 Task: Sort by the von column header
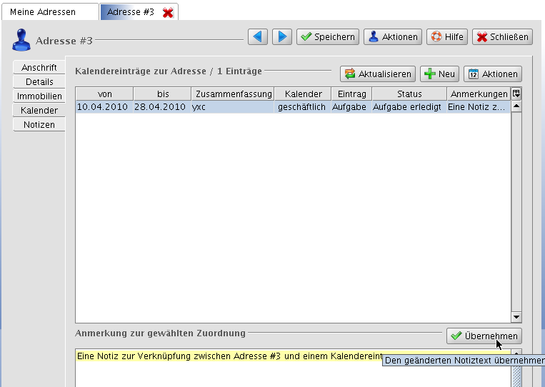[x=104, y=94]
